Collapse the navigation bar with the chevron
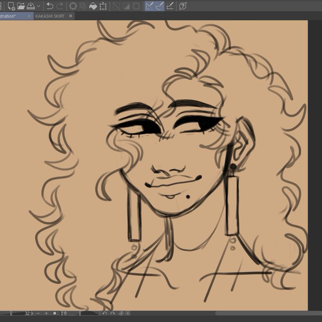The width and height of the screenshot is (322, 322). tap(128, 313)
